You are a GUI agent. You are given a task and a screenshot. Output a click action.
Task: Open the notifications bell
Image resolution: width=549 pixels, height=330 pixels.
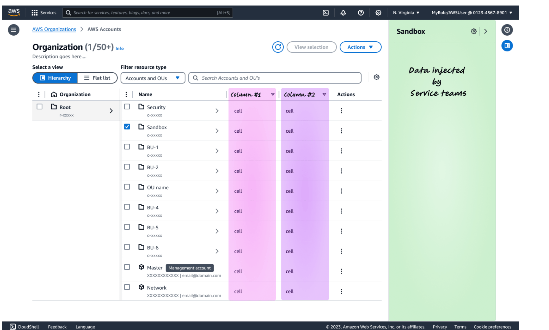coord(343,13)
